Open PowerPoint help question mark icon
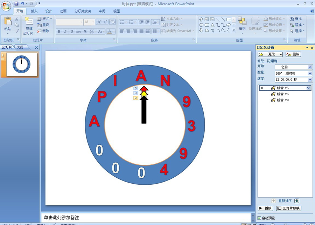The height and width of the screenshot is (225, 315). click(312, 11)
